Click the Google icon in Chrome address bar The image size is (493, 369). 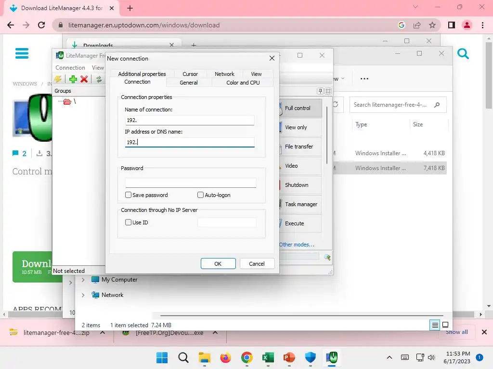[x=401, y=25]
